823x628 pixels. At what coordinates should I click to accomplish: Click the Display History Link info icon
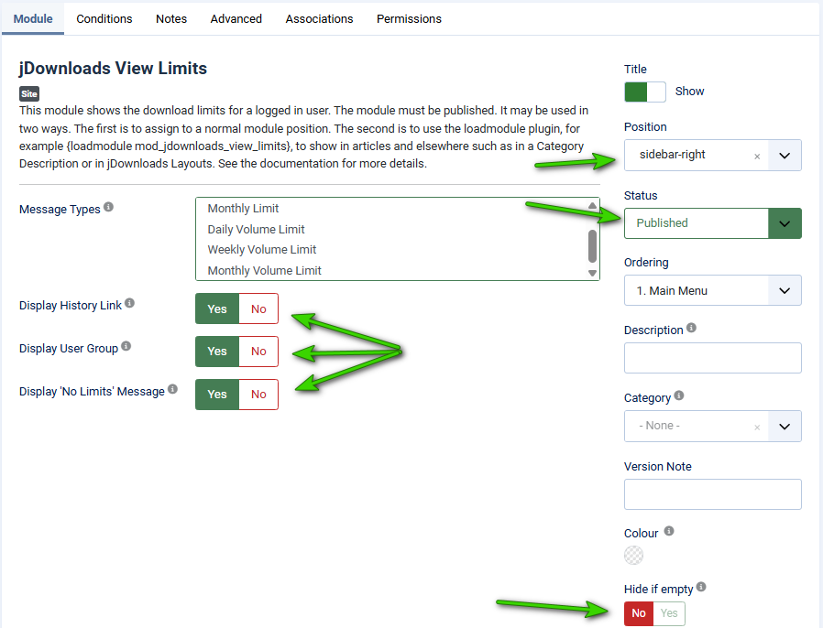click(129, 303)
